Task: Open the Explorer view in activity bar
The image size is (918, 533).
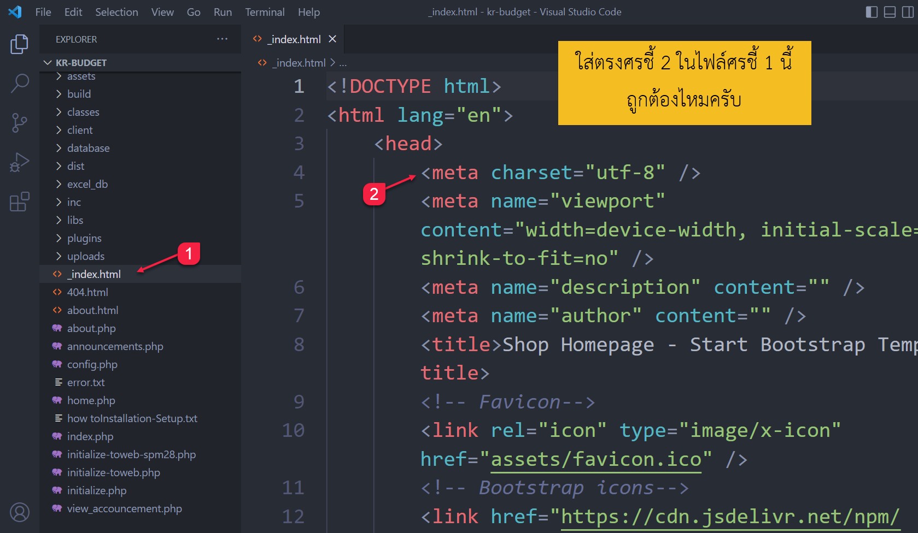Action: pyautogui.click(x=20, y=44)
